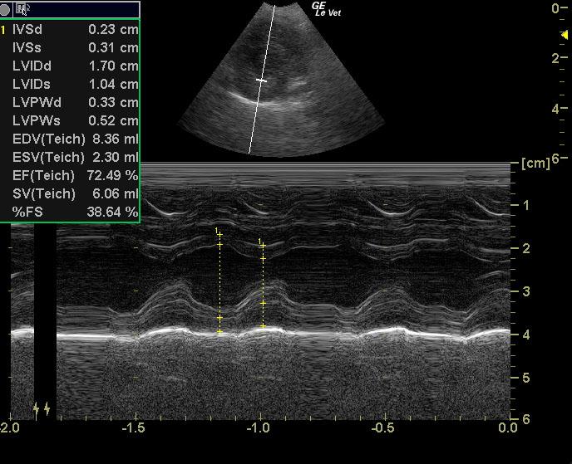Click bottom caliper cross of the right measurement line
The image size is (572, 464).
click(x=263, y=326)
